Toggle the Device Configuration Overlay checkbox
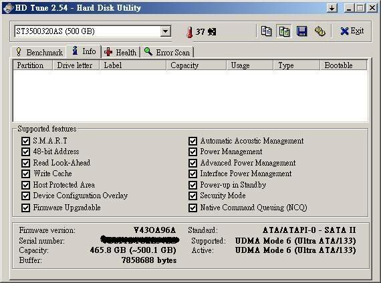Image resolution: width=381 pixels, height=283 pixels. 25,196
